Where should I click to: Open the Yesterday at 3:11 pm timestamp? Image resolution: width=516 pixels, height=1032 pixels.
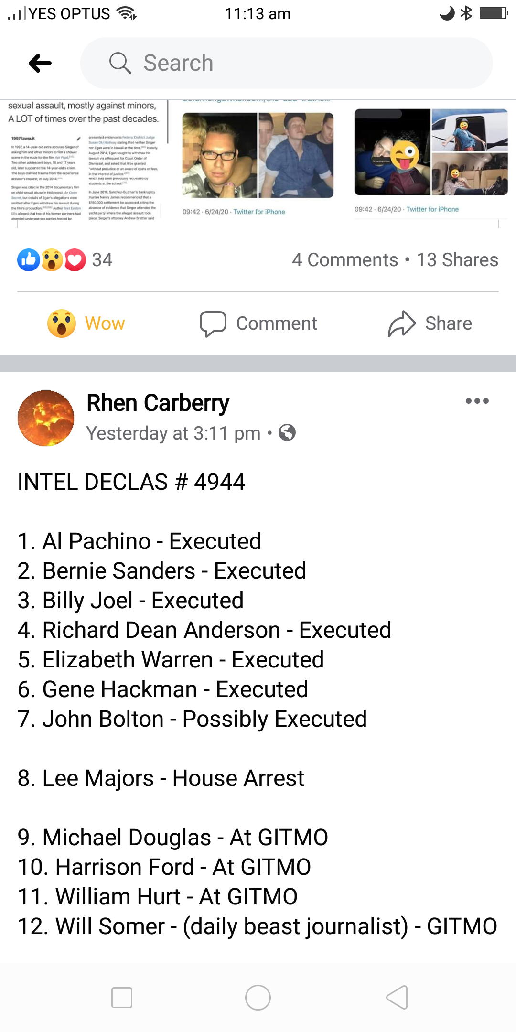click(x=173, y=433)
